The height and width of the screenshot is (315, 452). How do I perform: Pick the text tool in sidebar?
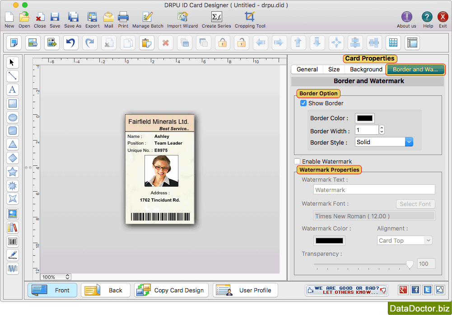coord(13,89)
